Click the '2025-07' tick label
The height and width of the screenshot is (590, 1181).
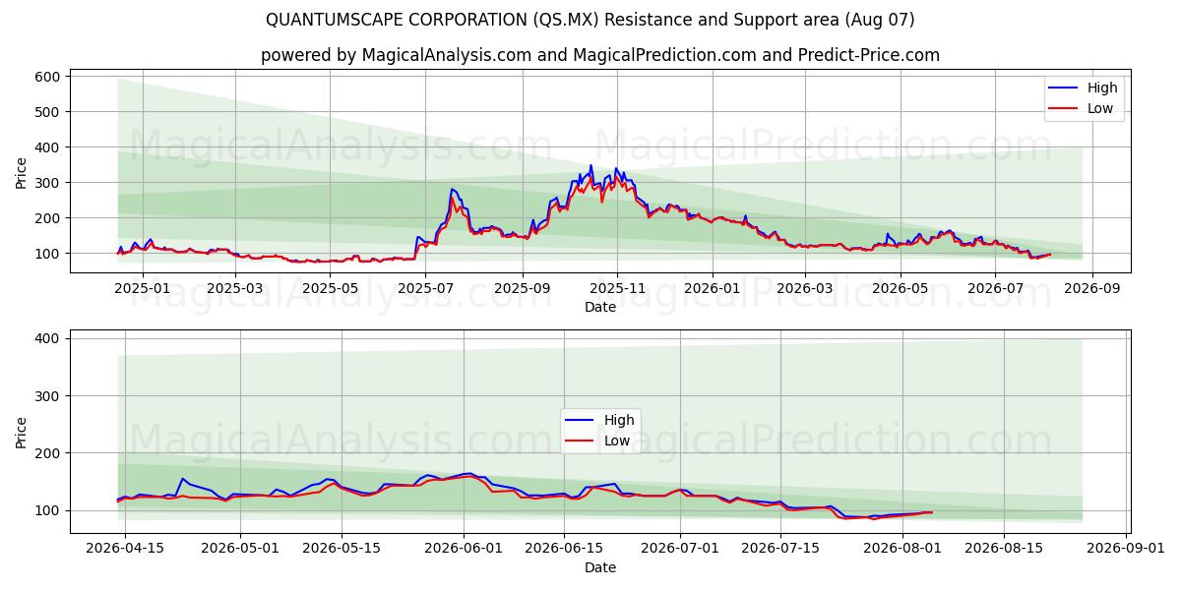click(x=425, y=288)
